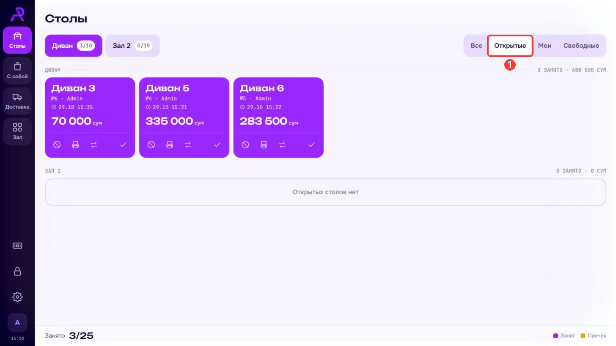This screenshot has height=346, width=616.
Task: Cancel the Диван 5 order with the ban icon
Action: [x=151, y=145]
